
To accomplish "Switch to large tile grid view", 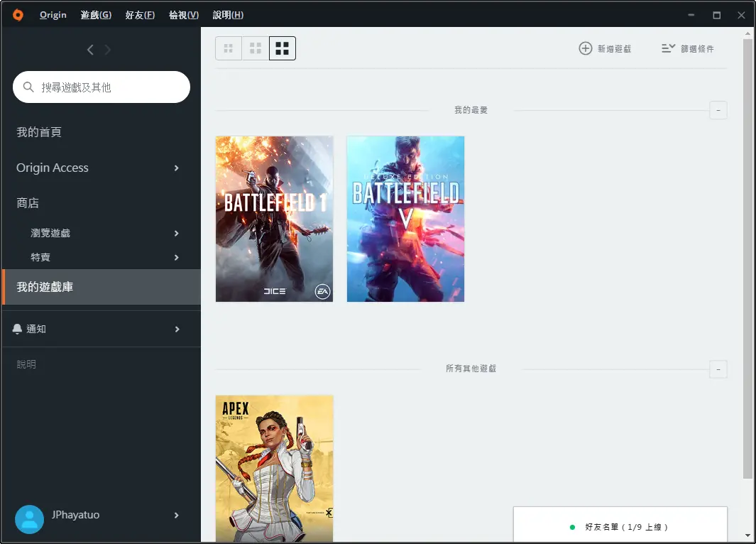I will [x=282, y=48].
